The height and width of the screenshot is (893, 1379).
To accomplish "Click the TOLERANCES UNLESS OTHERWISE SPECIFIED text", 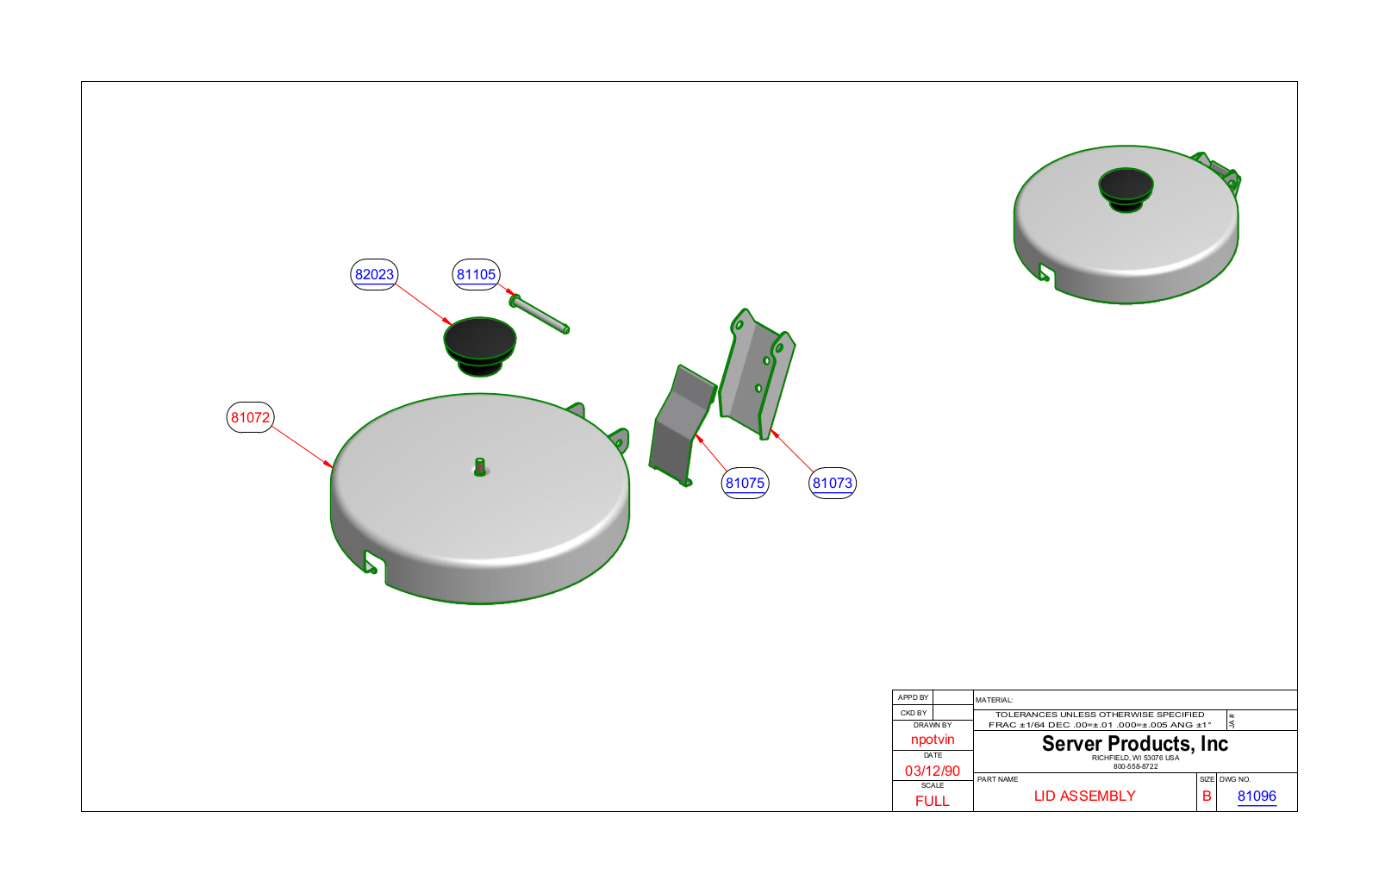I will pyautogui.click(x=1100, y=715).
